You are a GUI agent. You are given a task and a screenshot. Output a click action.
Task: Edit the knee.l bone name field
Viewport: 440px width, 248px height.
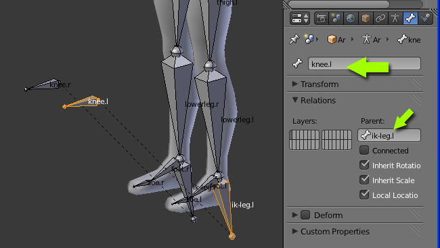click(364, 64)
